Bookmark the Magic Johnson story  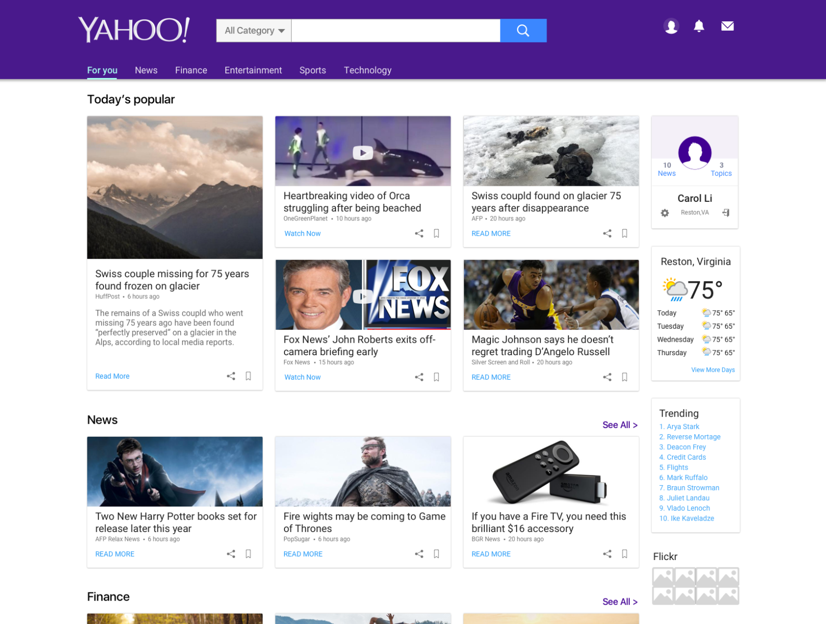[625, 377]
